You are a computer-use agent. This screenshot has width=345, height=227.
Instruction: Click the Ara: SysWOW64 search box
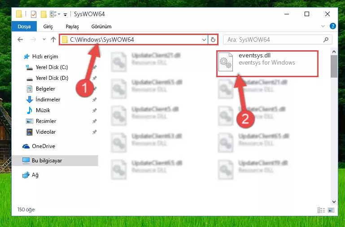pos(277,39)
